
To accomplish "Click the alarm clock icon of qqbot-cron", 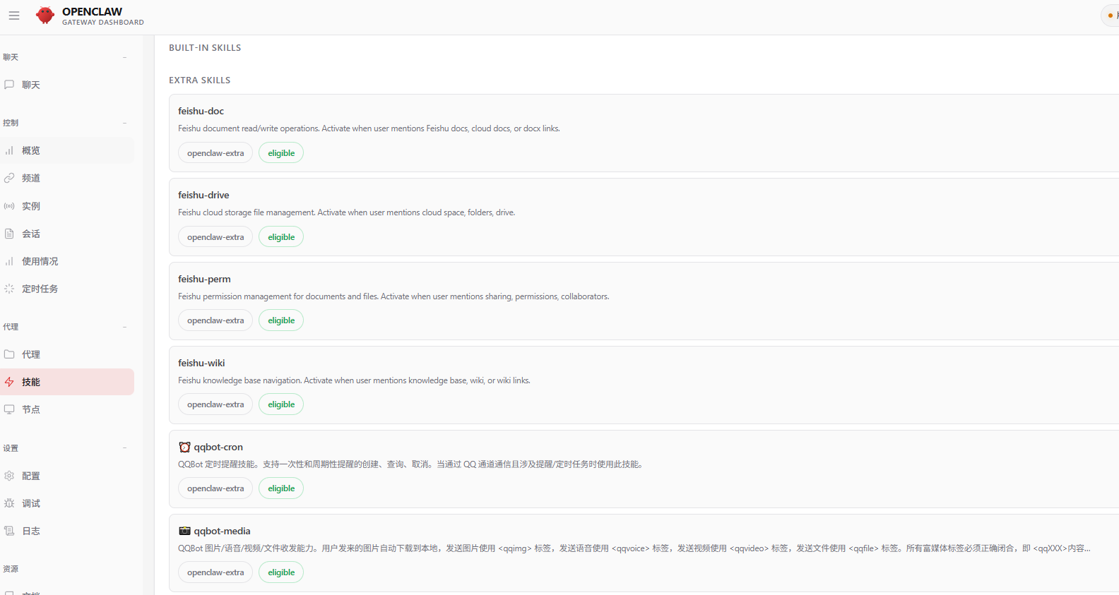I will (184, 447).
